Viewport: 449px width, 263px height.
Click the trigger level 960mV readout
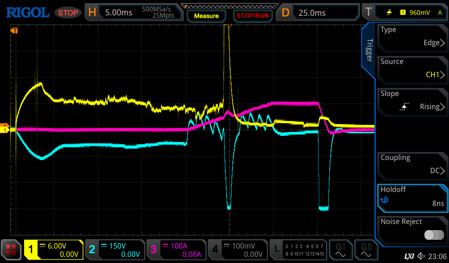419,12
